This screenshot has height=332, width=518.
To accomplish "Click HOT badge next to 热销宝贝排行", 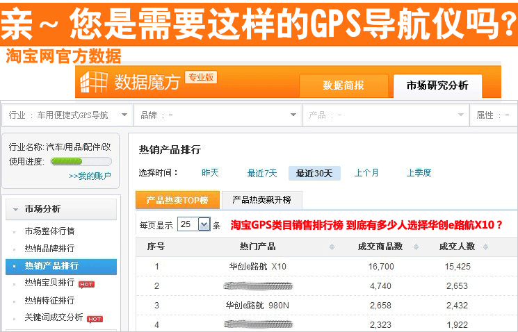I will click(86, 284).
